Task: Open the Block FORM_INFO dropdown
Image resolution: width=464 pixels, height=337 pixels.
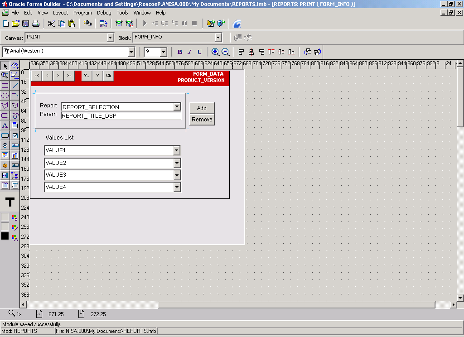Action: click(x=218, y=38)
